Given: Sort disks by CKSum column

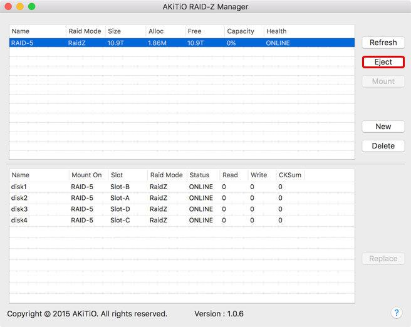Looking at the screenshot, I should click(x=289, y=175).
